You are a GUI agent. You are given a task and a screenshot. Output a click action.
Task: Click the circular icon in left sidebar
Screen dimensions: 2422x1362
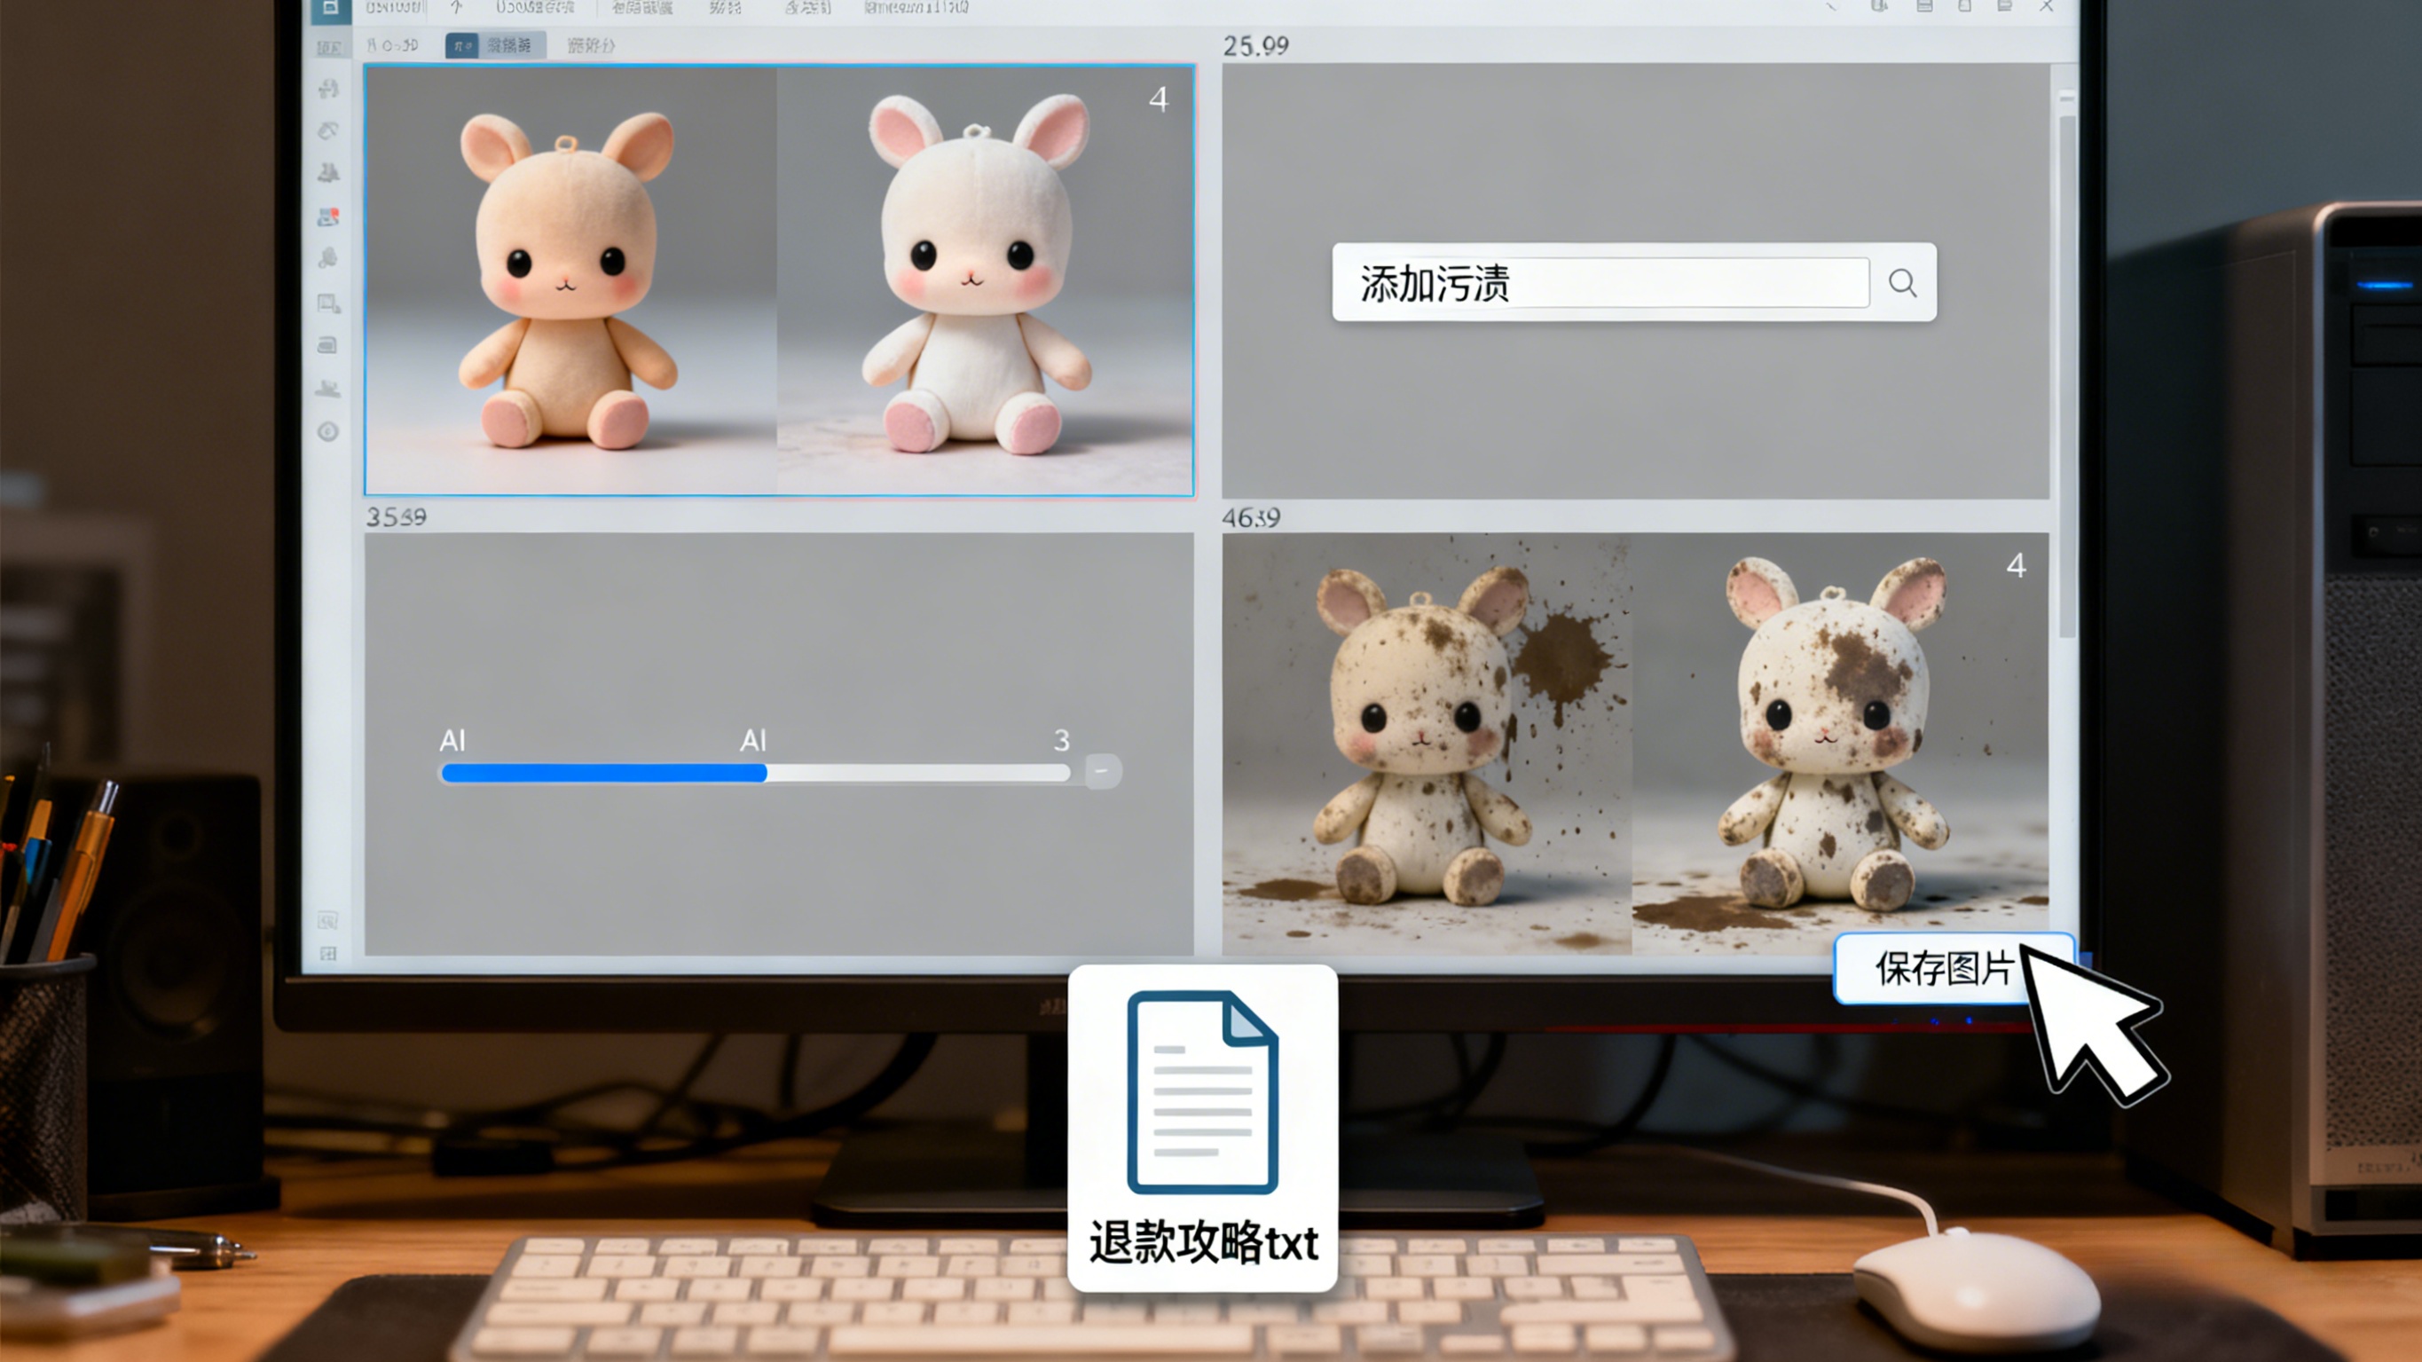coord(328,432)
